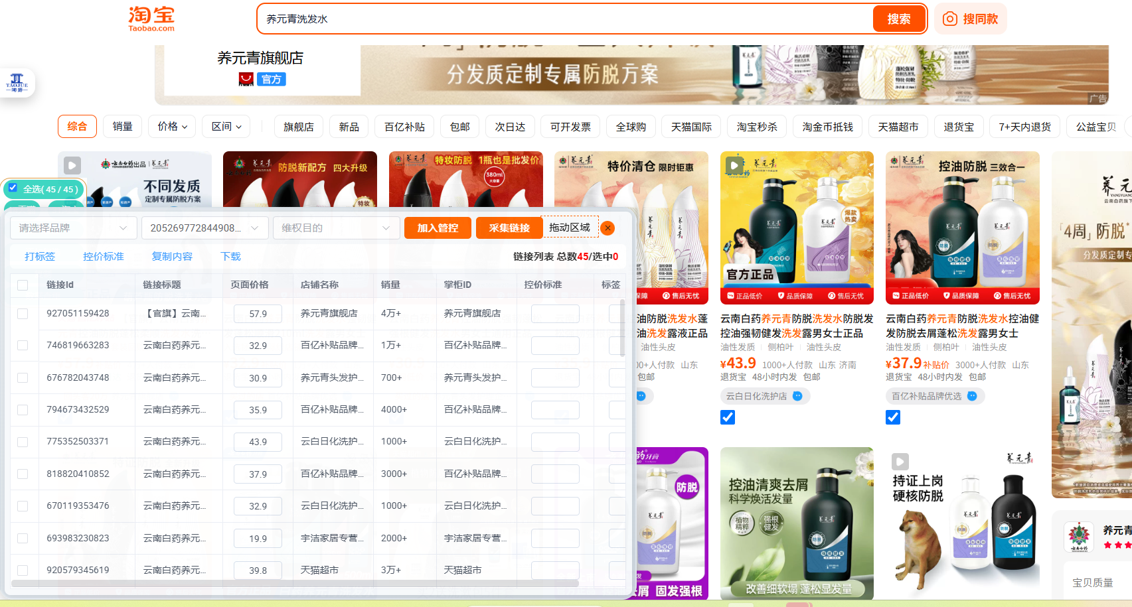The height and width of the screenshot is (607, 1132).
Task: Select row checkbox for 775352503371
Action: tap(23, 441)
